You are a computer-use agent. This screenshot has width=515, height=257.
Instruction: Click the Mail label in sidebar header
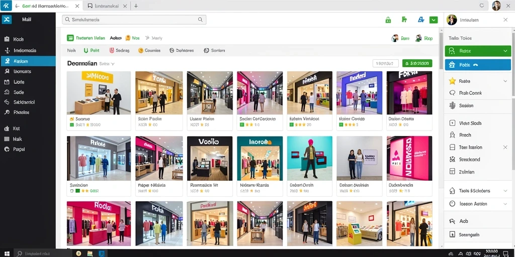pos(27,20)
